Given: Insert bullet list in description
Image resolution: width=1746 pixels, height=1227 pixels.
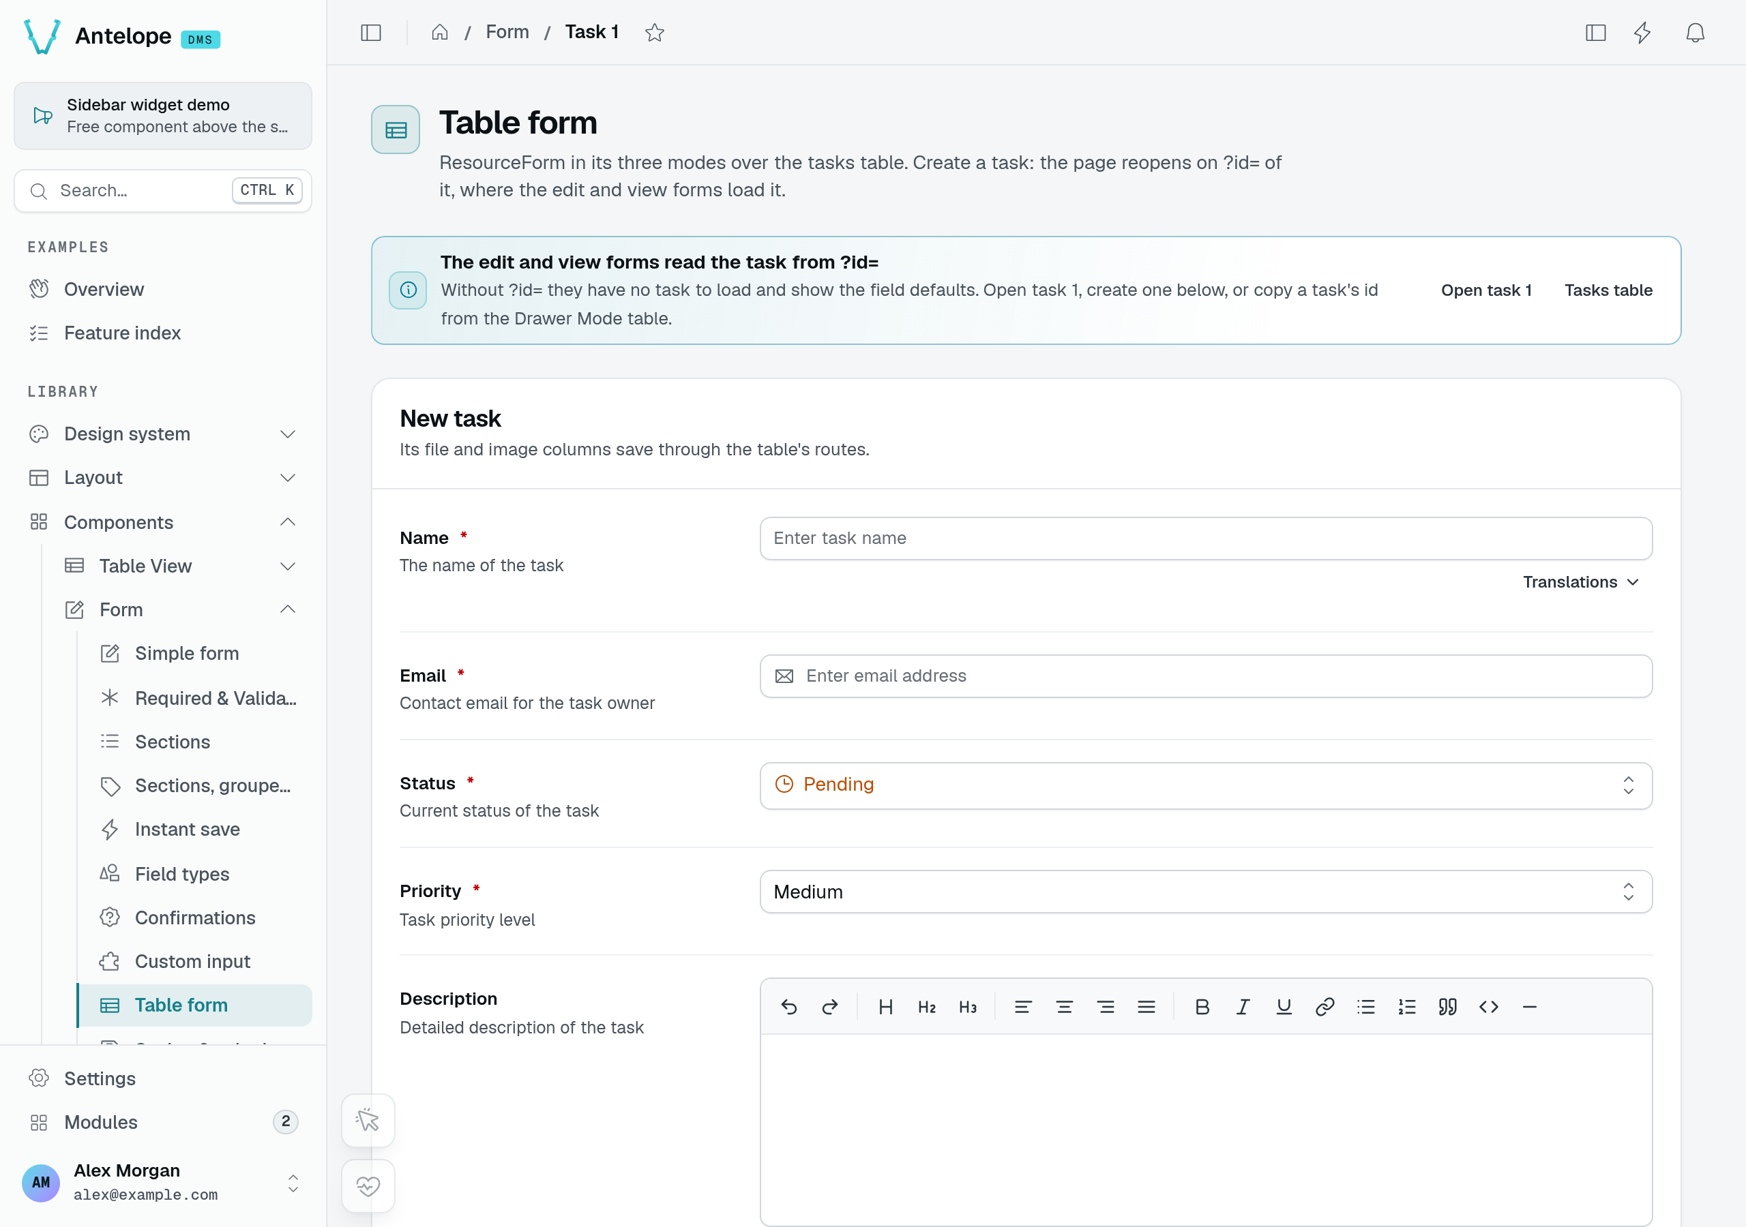Looking at the screenshot, I should click(x=1366, y=1007).
